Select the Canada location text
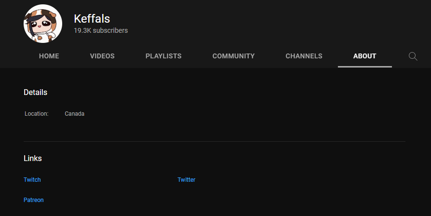Image resolution: width=431 pixels, height=216 pixels. click(x=75, y=114)
